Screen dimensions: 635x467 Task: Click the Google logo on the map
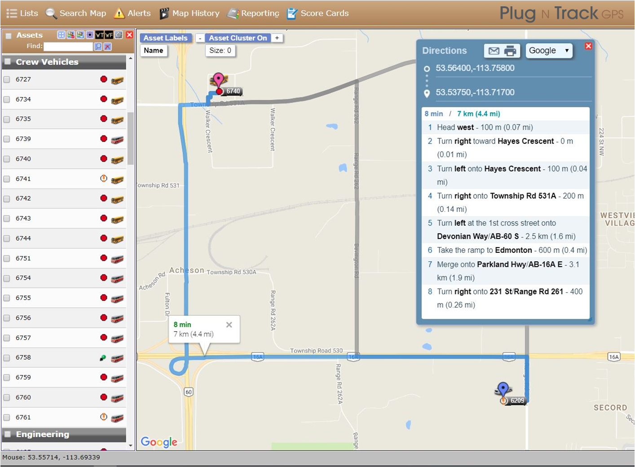159,442
